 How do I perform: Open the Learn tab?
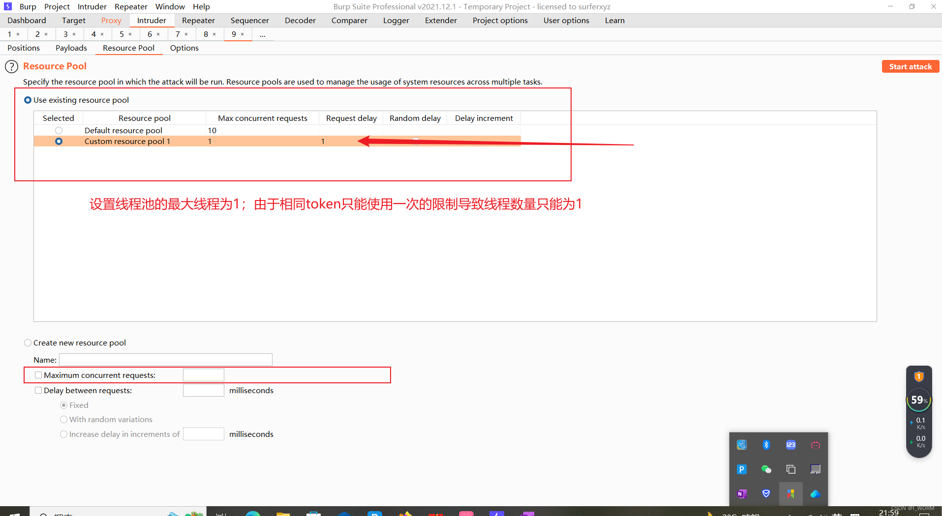click(615, 20)
